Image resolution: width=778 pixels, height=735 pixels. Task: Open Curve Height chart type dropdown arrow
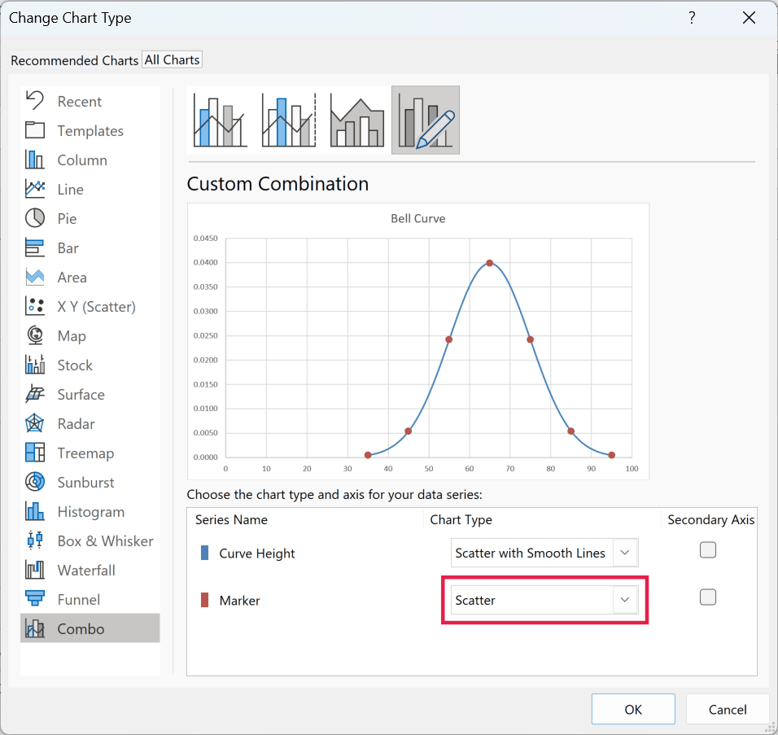625,553
